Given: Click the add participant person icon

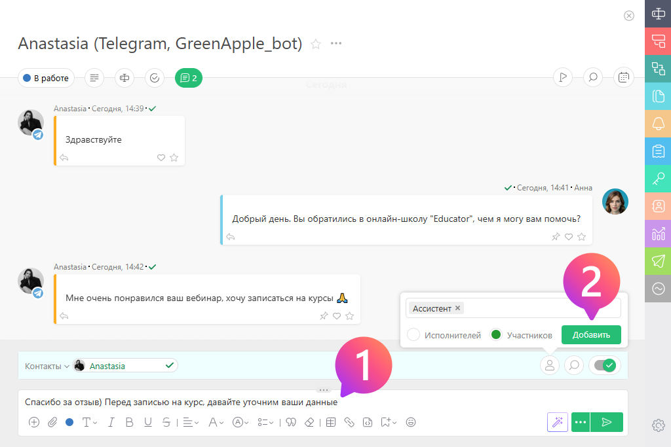Looking at the screenshot, I should pyautogui.click(x=550, y=365).
